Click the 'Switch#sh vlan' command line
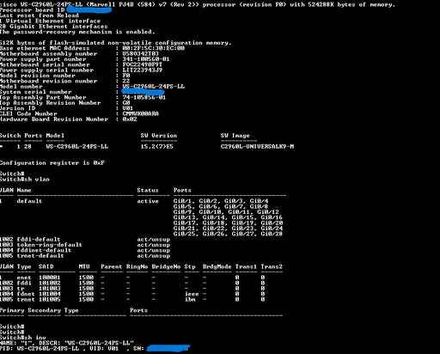The image size is (440, 354). click(25, 180)
